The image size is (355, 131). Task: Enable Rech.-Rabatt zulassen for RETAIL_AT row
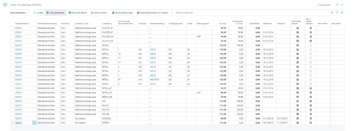click(x=311, y=88)
